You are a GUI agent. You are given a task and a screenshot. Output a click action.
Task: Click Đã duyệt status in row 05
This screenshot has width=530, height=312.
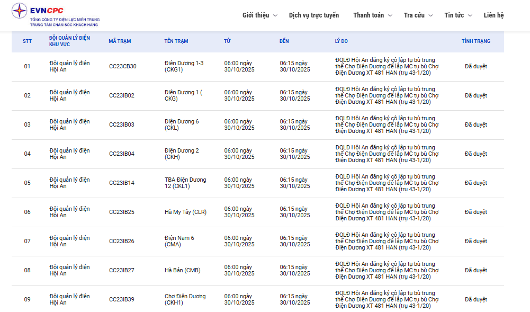(475, 183)
